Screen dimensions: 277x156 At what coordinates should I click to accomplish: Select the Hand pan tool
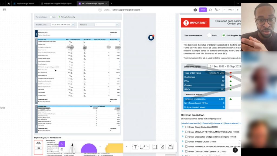pyautogui.click(x=62, y=149)
